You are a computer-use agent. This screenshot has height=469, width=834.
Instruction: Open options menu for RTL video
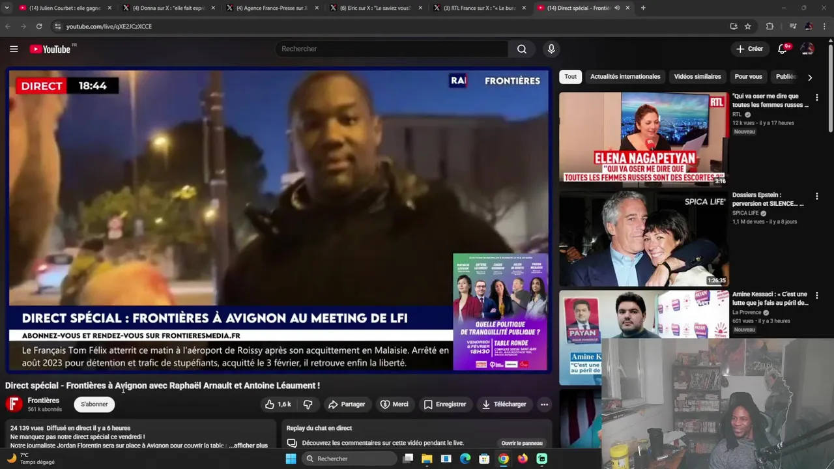click(816, 98)
